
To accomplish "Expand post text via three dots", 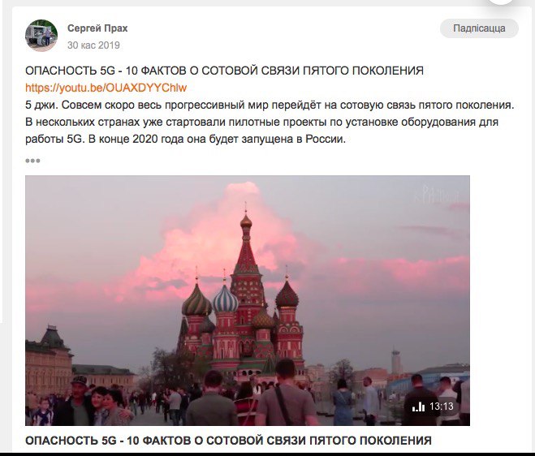I will click(32, 161).
